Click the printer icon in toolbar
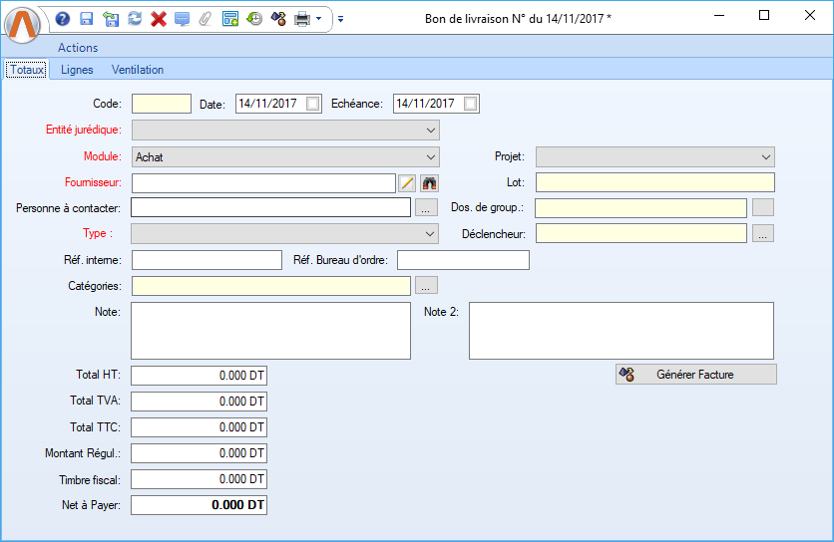 (301, 18)
